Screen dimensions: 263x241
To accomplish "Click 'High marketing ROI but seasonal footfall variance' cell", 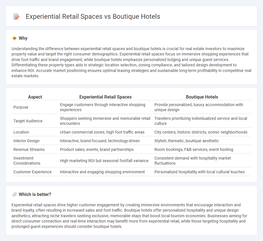I will [x=105, y=161].
